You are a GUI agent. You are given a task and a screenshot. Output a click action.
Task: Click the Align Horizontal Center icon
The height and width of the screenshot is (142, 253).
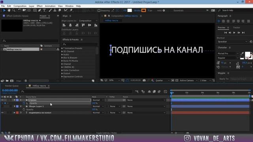pos(70,25)
